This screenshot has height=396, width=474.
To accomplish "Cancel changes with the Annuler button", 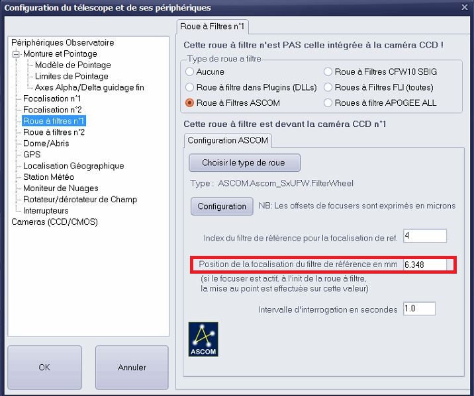I will tap(132, 368).
